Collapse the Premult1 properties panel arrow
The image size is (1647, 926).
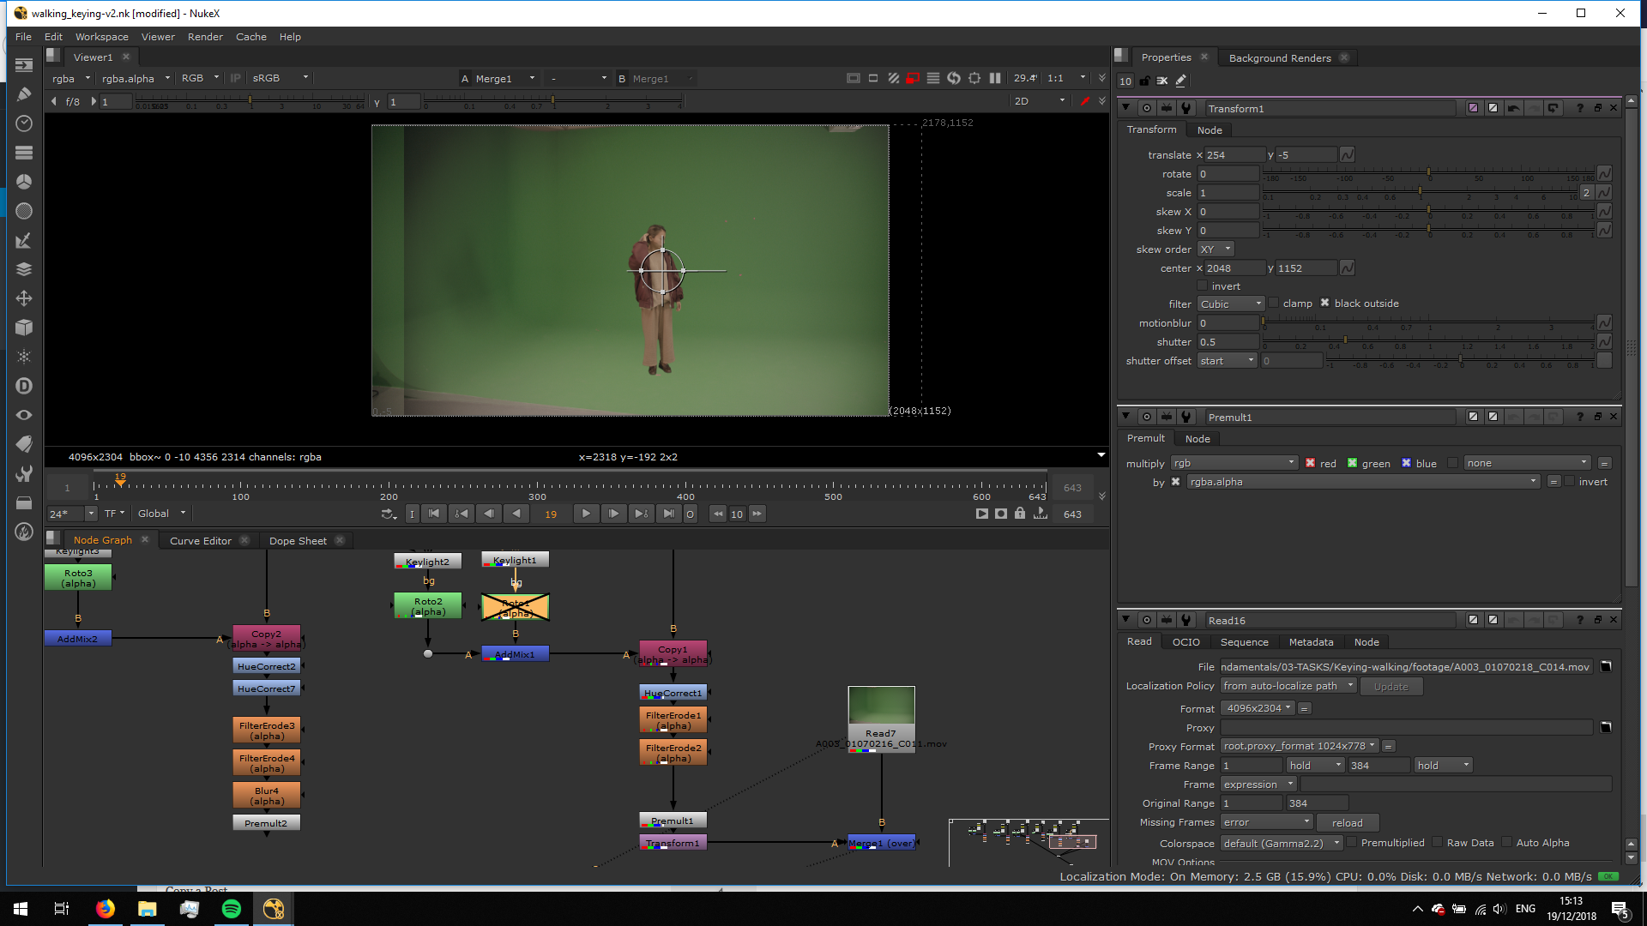pyautogui.click(x=1125, y=417)
